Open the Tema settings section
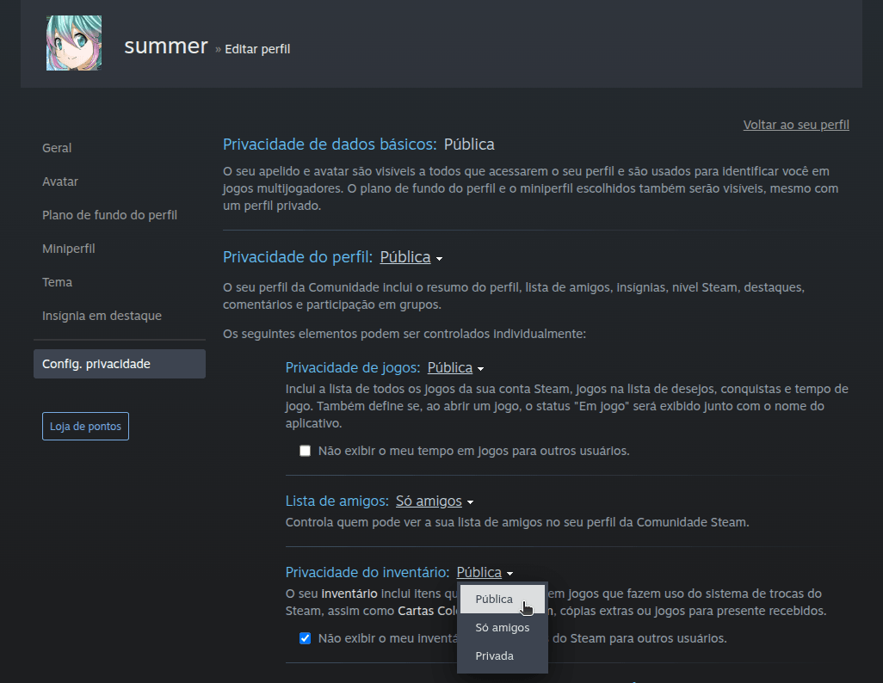This screenshot has width=883, height=683. coord(57,281)
